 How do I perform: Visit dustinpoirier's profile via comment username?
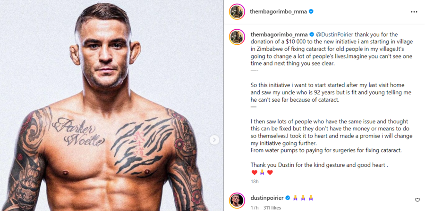267,198
